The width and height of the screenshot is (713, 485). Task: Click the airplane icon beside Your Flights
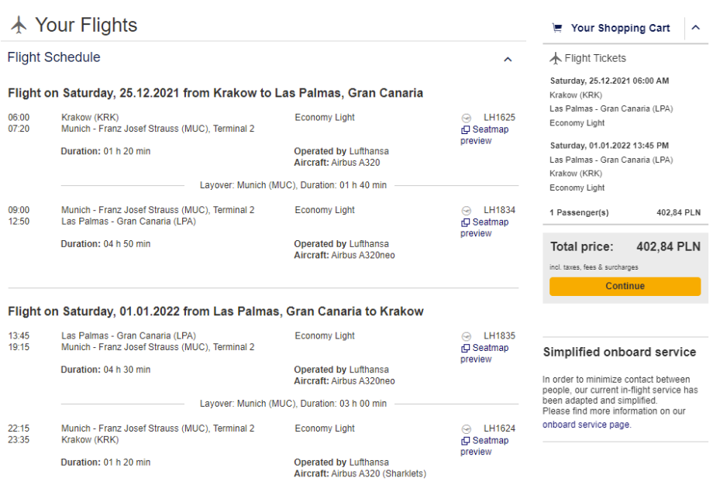[x=19, y=26]
